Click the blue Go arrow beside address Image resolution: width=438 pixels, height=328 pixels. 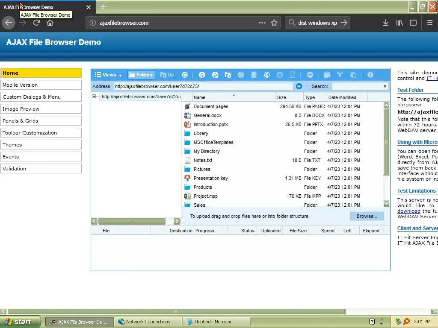click(299, 86)
